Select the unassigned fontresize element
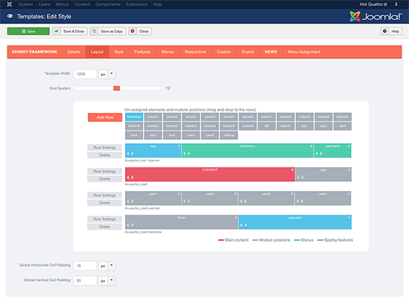The height and width of the screenshot is (303, 409). 134,117
